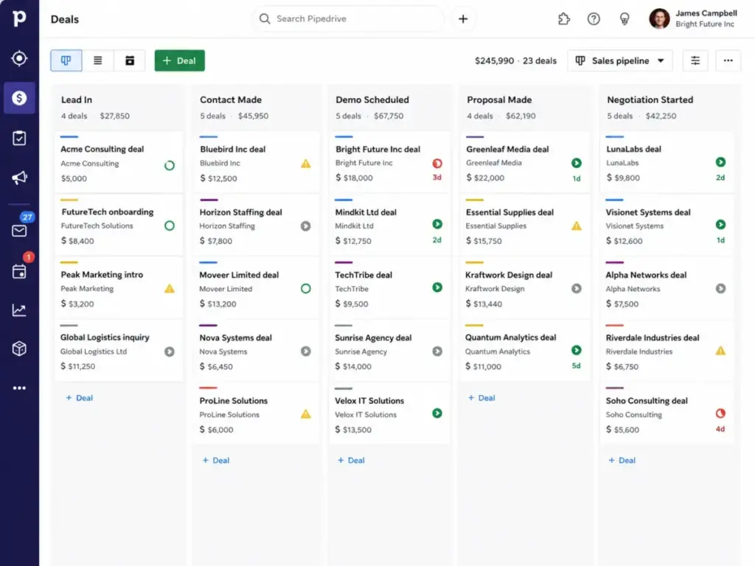This screenshot has width=755, height=566.
Task: Switch to list view
Action: [x=98, y=60]
